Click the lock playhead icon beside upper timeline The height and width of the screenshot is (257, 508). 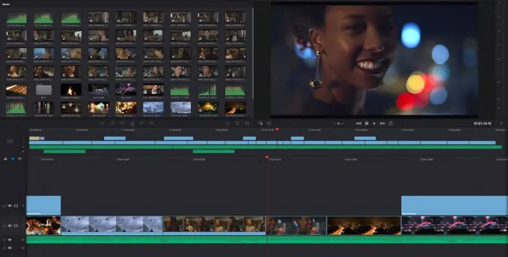coord(10,141)
